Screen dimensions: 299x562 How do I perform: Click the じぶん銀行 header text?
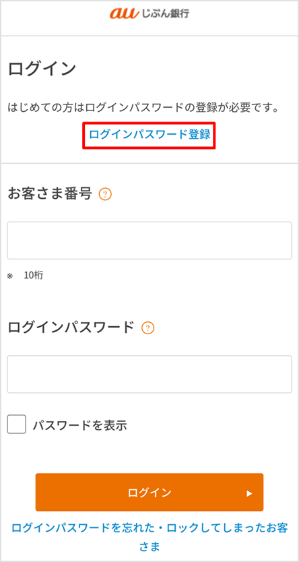[x=166, y=14]
